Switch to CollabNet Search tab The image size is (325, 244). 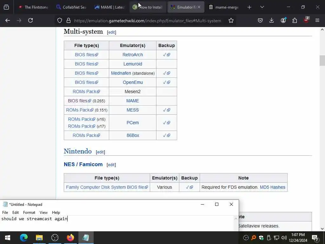71,7
